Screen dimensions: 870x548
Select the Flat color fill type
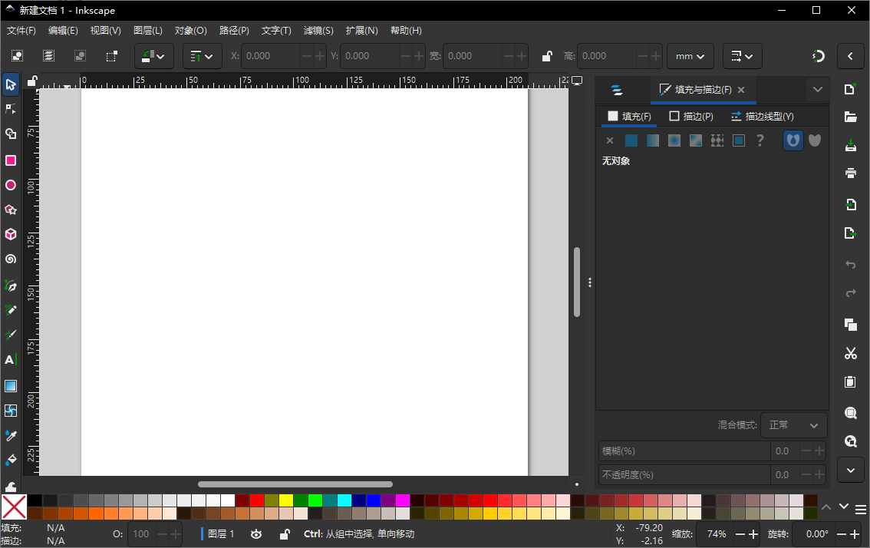(631, 140)
